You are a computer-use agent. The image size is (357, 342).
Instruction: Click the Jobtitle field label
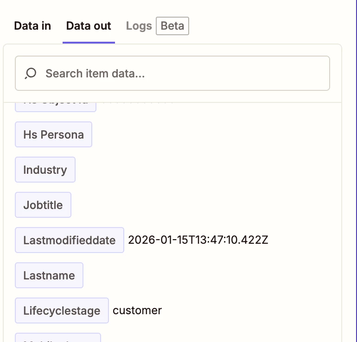tap(43, 205)
